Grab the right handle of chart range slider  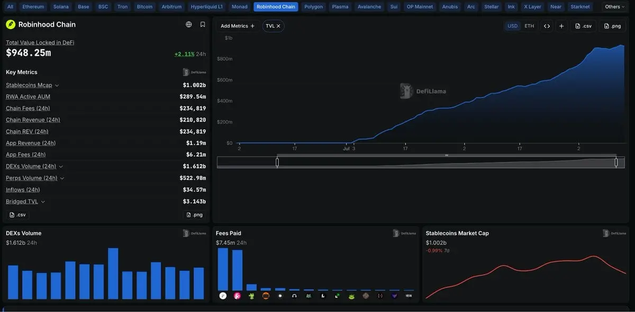coord(616,163)
